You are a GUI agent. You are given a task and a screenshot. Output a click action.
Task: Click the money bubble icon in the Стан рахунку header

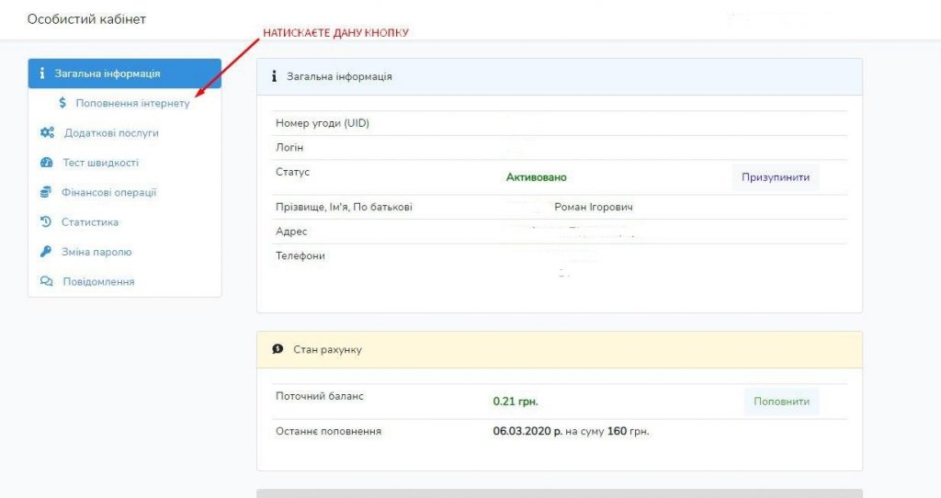(278, 349)
